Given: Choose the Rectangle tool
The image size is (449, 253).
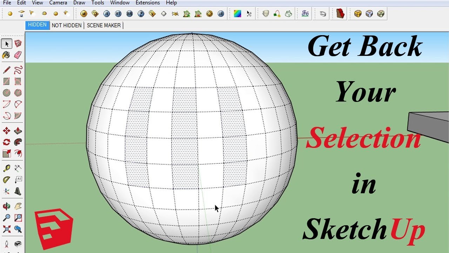Looking at the screenshot, I should click(7, 81).
